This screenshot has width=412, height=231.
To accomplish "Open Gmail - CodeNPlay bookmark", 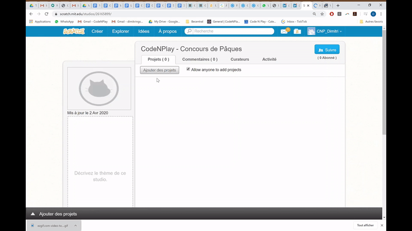I will coord(93,22).
